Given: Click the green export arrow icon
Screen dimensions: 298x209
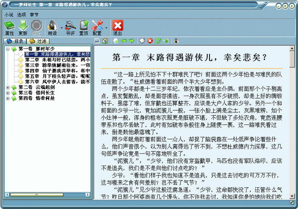Looking at the screenshot, I should (x=166, y=41).
